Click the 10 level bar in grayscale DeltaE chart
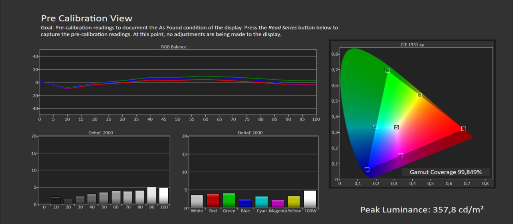The height and width of the screenshot is (224, 513). (56, 200)
